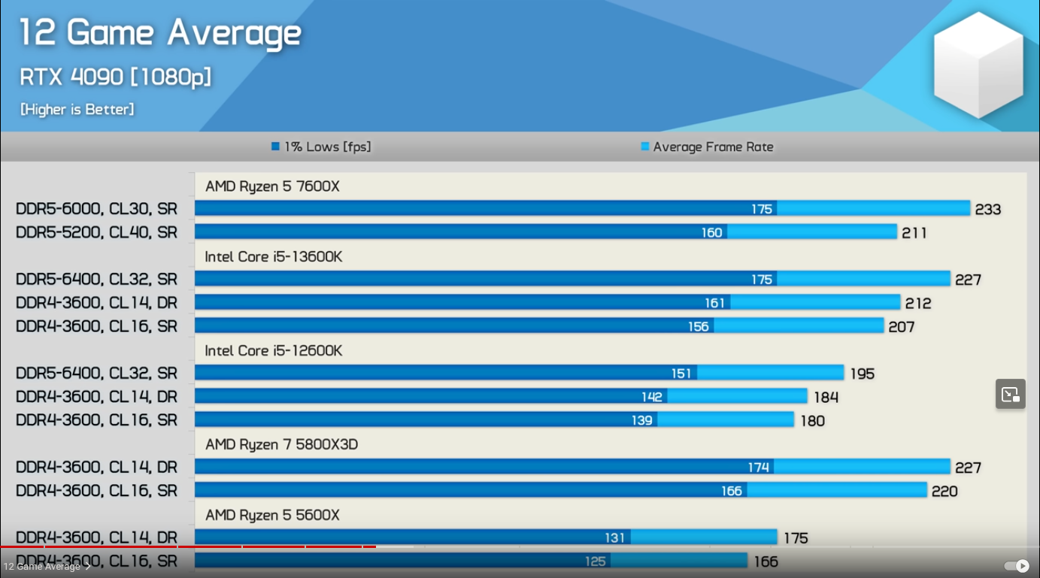Click the 1% low value 160
Screen dimensions: 1040x578
coord(711,233)
